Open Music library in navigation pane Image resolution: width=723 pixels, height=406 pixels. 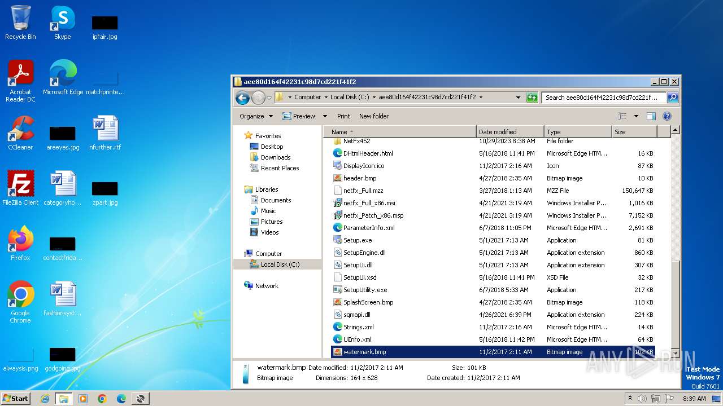[268, 211]
